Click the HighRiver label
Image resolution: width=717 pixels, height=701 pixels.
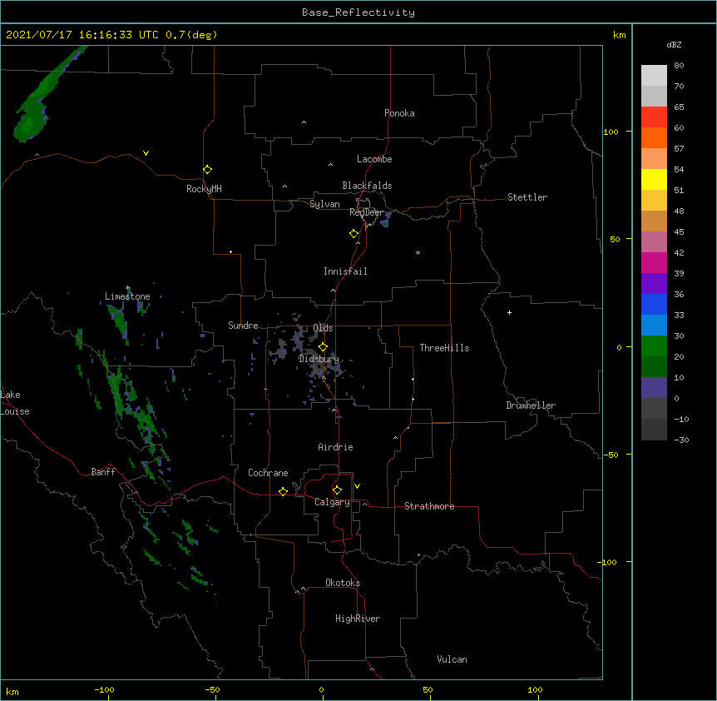click(x=358, y=619)
